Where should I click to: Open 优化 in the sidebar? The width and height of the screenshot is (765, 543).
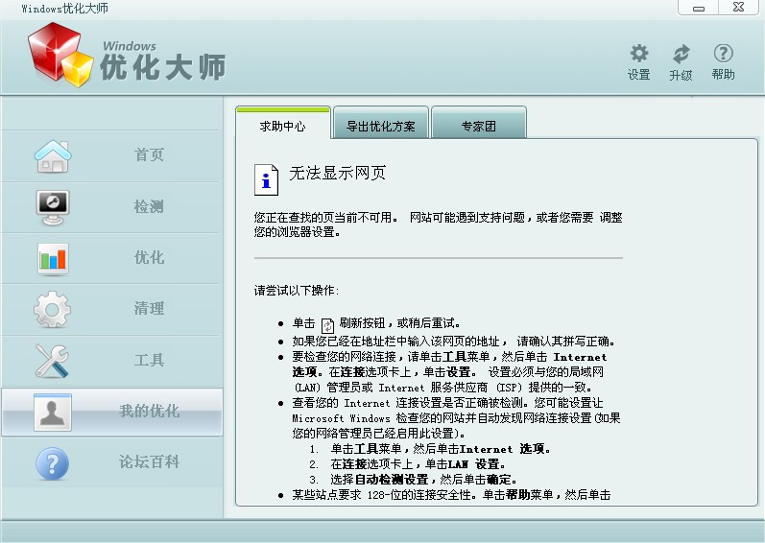click(111, 258)
